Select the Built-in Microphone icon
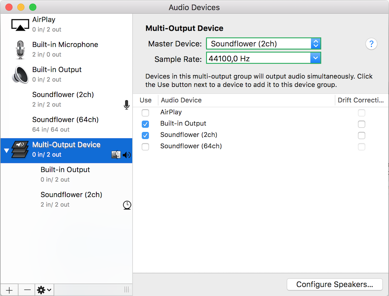389x296 pixels. (20, 50)
